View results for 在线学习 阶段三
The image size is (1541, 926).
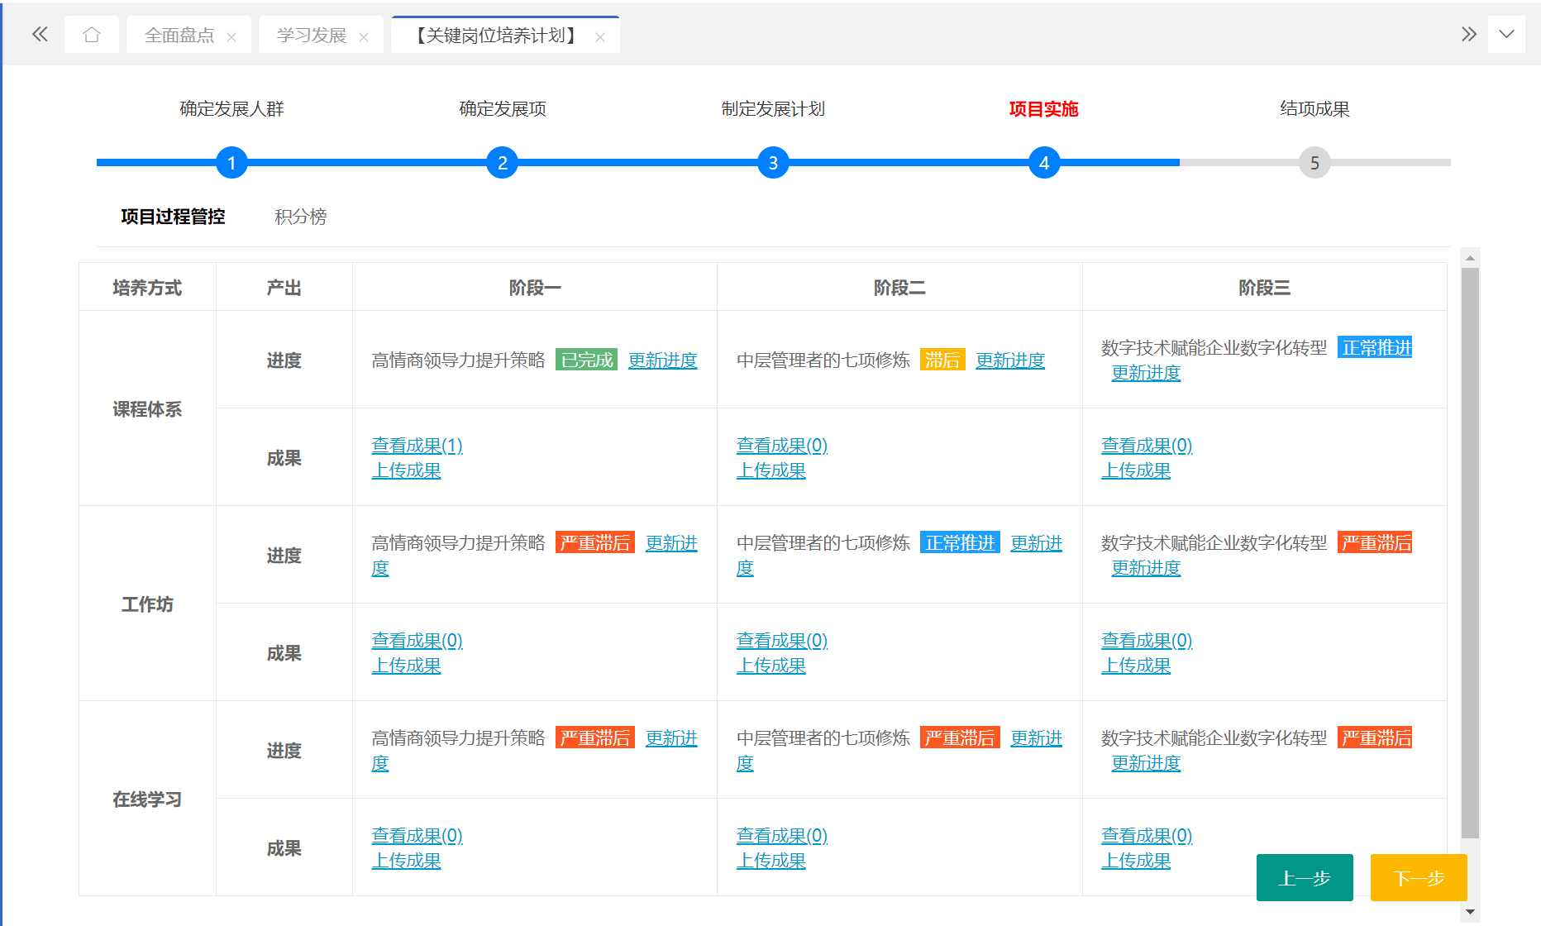click(1146, 836)
